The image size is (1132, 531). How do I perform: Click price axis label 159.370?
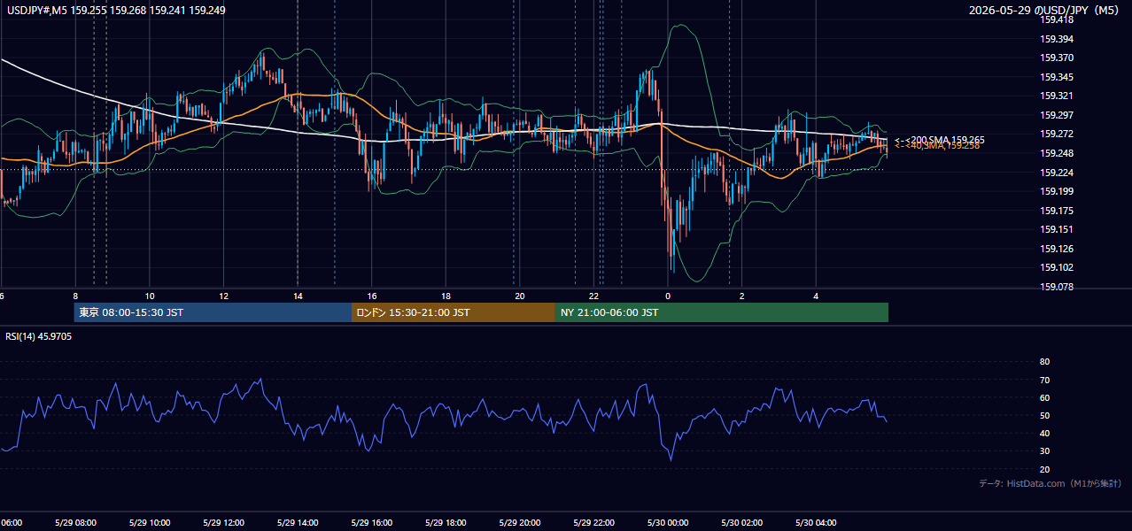[1057, 58]
